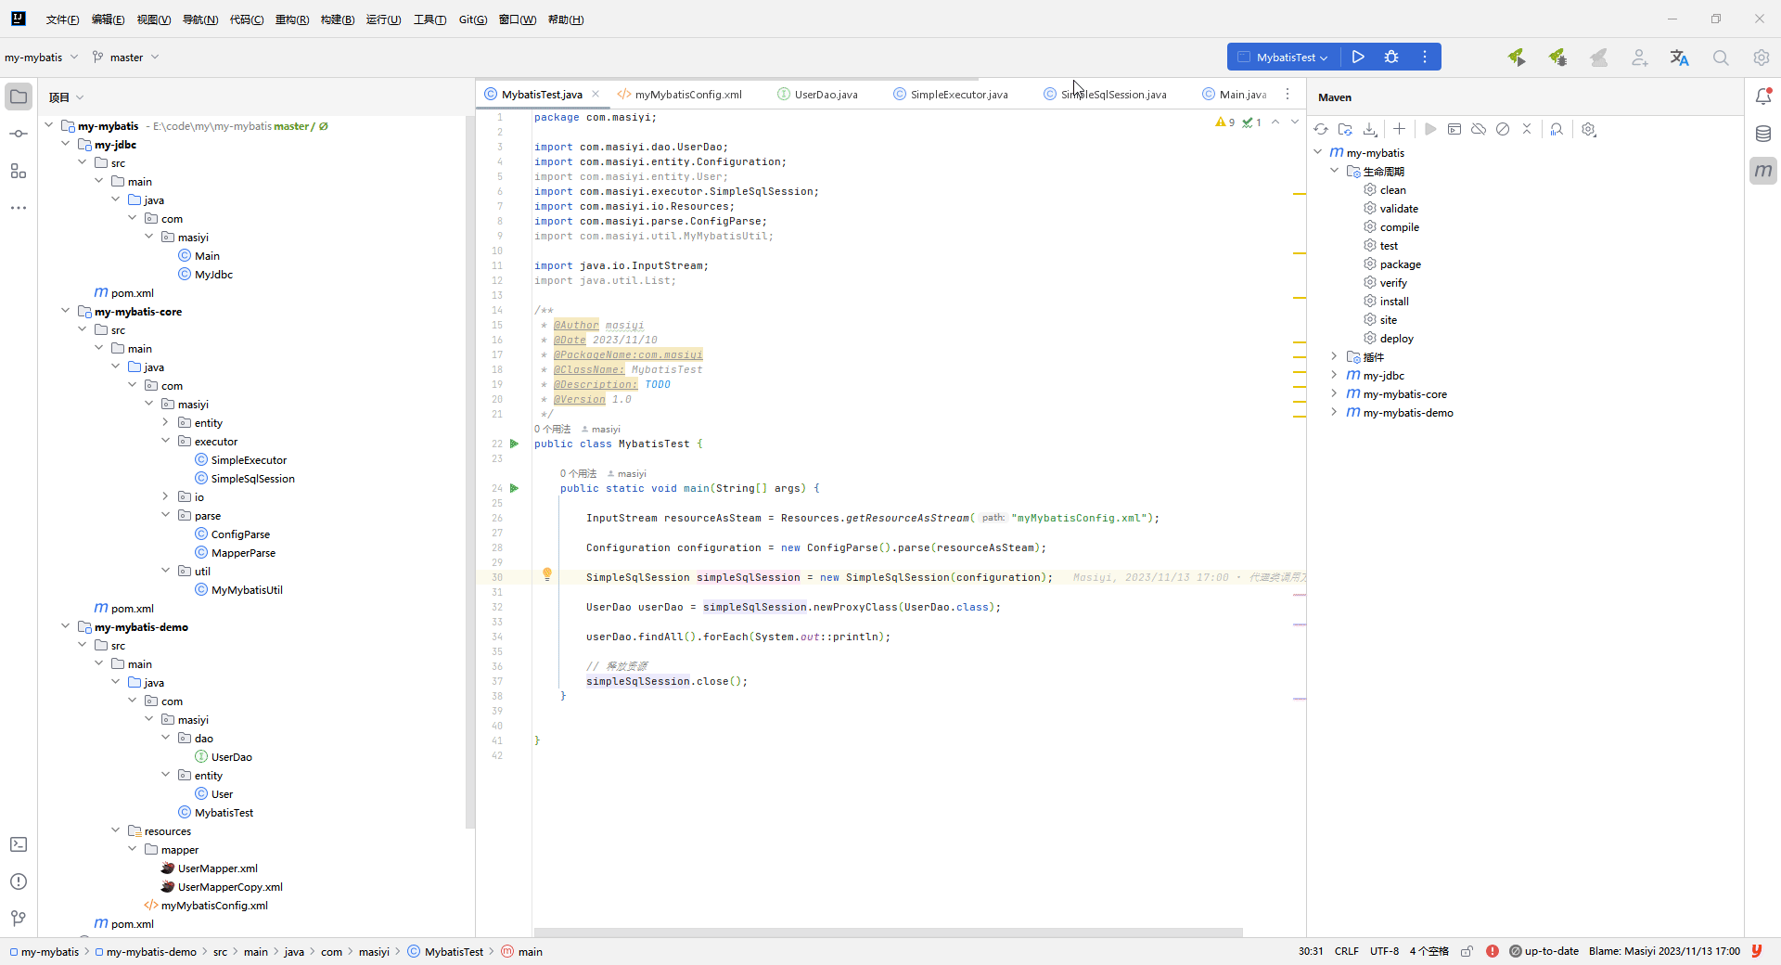
Task: Download Maven sources and documentation
Action: [x=1370, y=129]
